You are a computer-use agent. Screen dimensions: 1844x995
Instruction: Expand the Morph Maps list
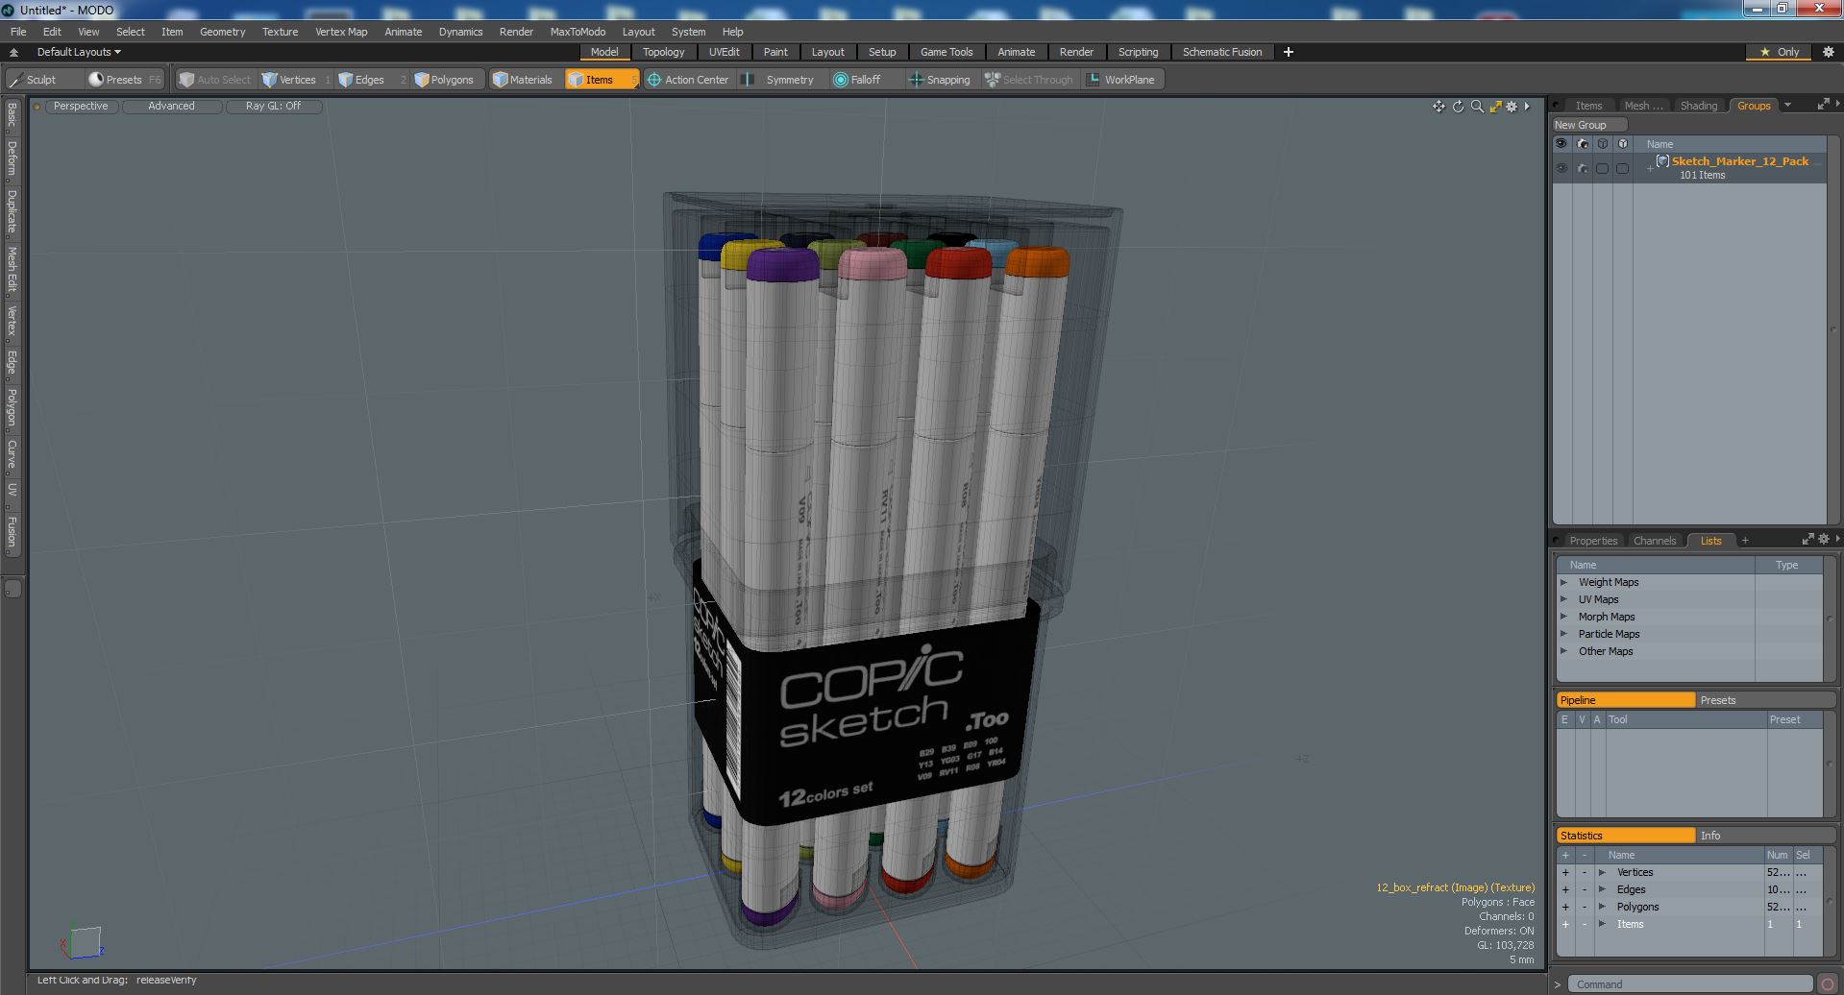1564,617
